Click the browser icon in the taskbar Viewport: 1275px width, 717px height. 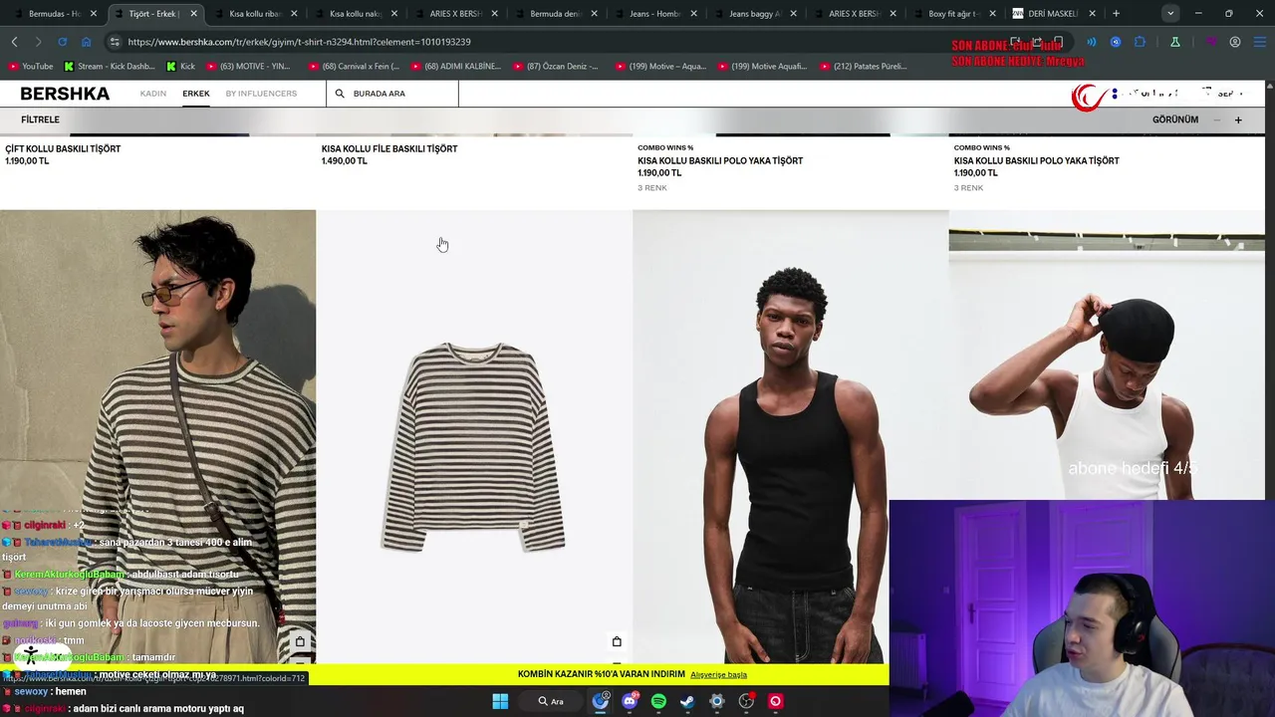(x=601, y=701)
